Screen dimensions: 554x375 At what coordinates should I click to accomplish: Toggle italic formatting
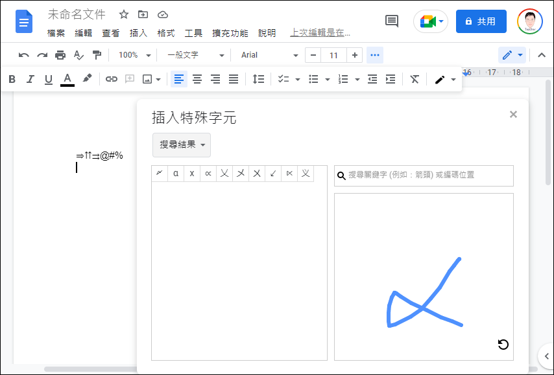(30, 79)
